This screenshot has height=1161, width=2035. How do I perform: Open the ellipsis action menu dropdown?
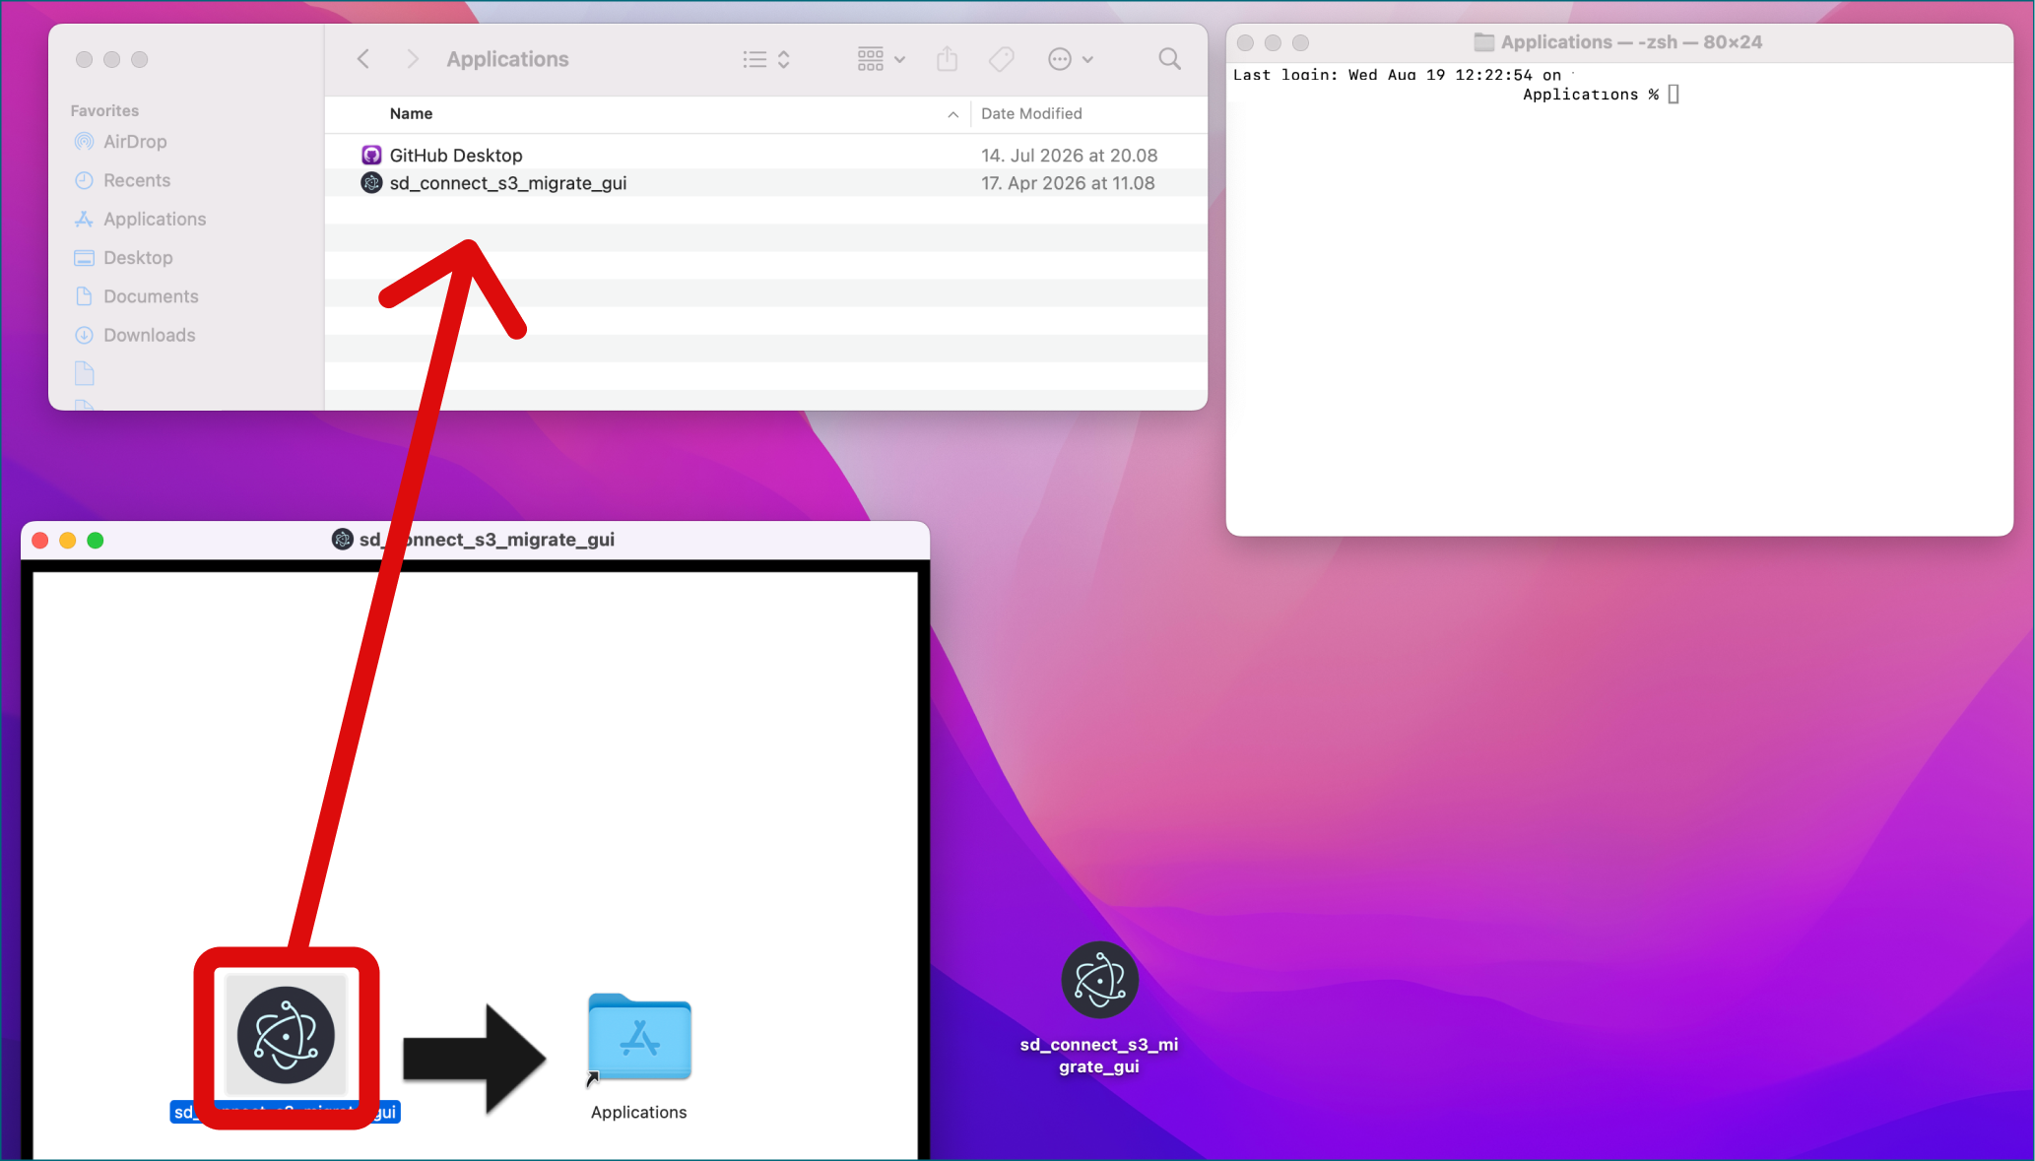(x=1071, y=59)
